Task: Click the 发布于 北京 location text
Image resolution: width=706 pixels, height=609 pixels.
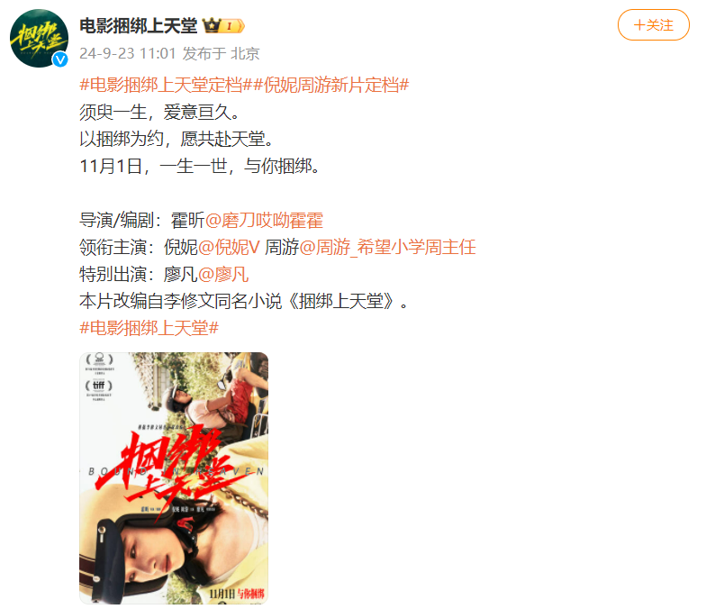Action: [222, 54]
